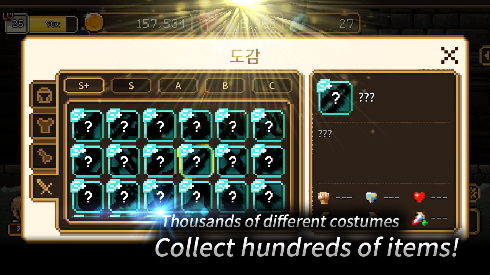The width and height of the screenshot is (490, 275).
Task: Click the gold coin currency icon
Action: [93, 23]
